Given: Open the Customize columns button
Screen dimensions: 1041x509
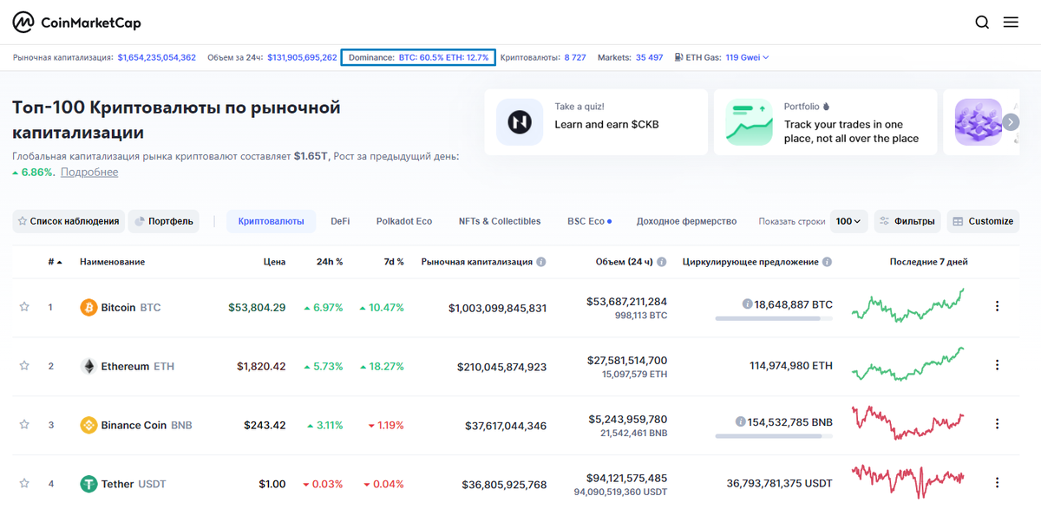Looking at the screenshot, I should 982,221.
